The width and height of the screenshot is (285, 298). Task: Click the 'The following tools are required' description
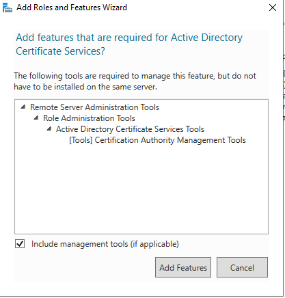tap(135, 76)
